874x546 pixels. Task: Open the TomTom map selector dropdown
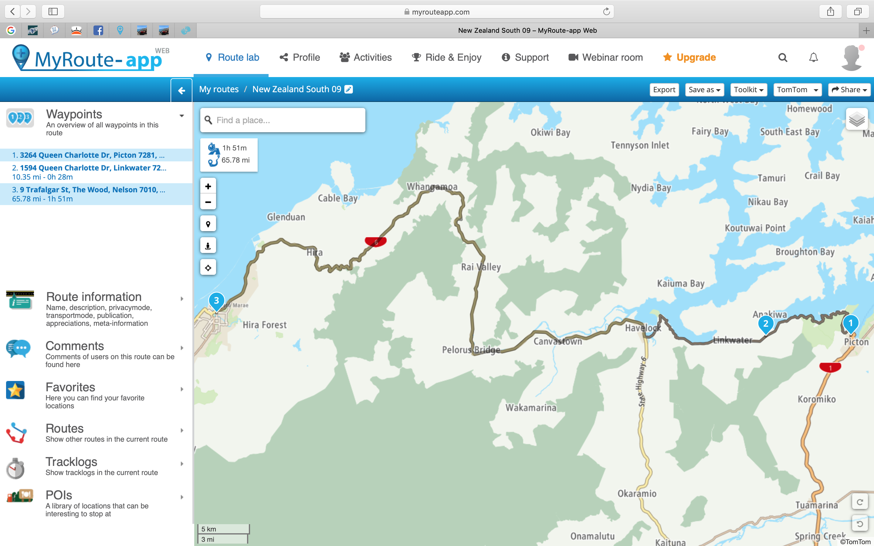[x=797, y=89]
